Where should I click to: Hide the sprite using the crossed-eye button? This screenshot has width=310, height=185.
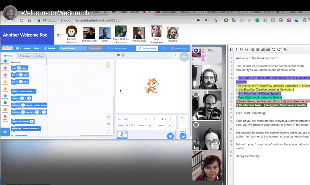(132, 126)
